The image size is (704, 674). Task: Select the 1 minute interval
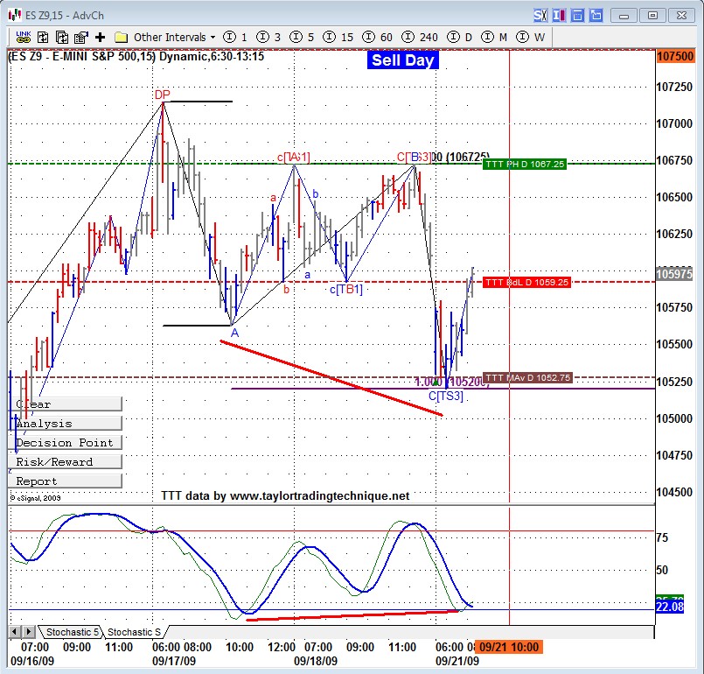(235, 37)
